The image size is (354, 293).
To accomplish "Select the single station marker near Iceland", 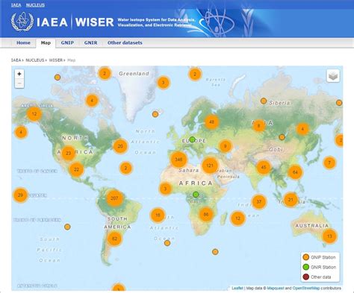I will (155, 114).
